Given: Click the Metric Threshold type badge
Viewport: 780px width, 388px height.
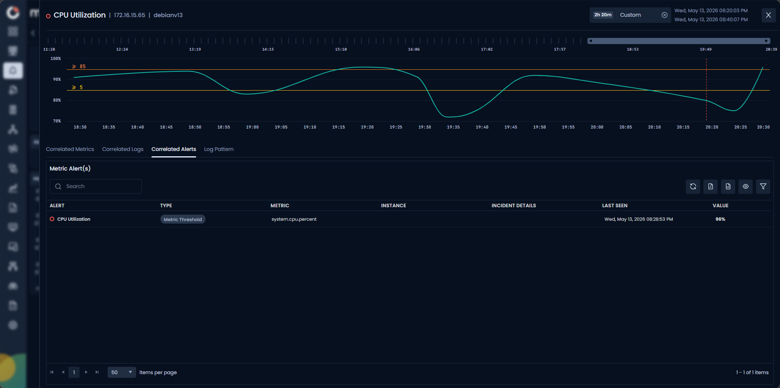Looking at the screenshot, I should coord(183,219).
